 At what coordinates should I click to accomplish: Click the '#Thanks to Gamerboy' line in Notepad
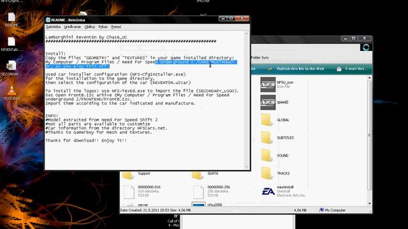coord(99,132)
